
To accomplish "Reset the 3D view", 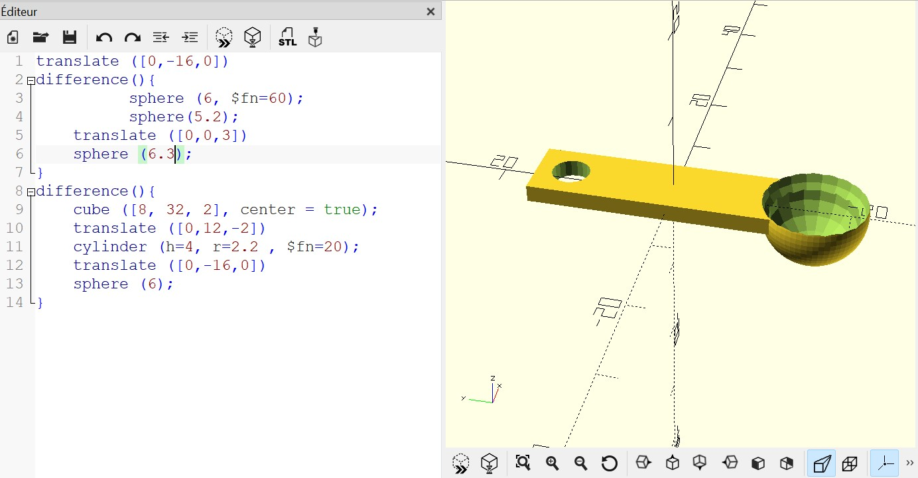I will point(610,463).
